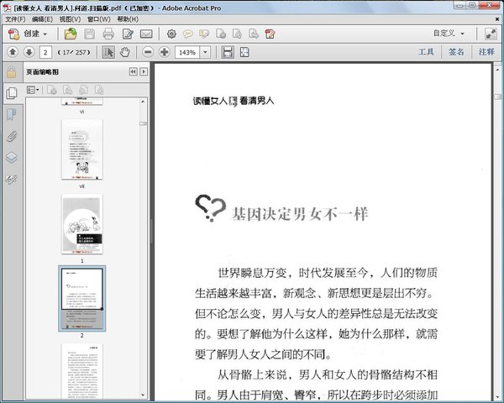Open the 注释 (Comment) pane
The width and height of the screenshot is (504, 403).
[x=486, y=52]
